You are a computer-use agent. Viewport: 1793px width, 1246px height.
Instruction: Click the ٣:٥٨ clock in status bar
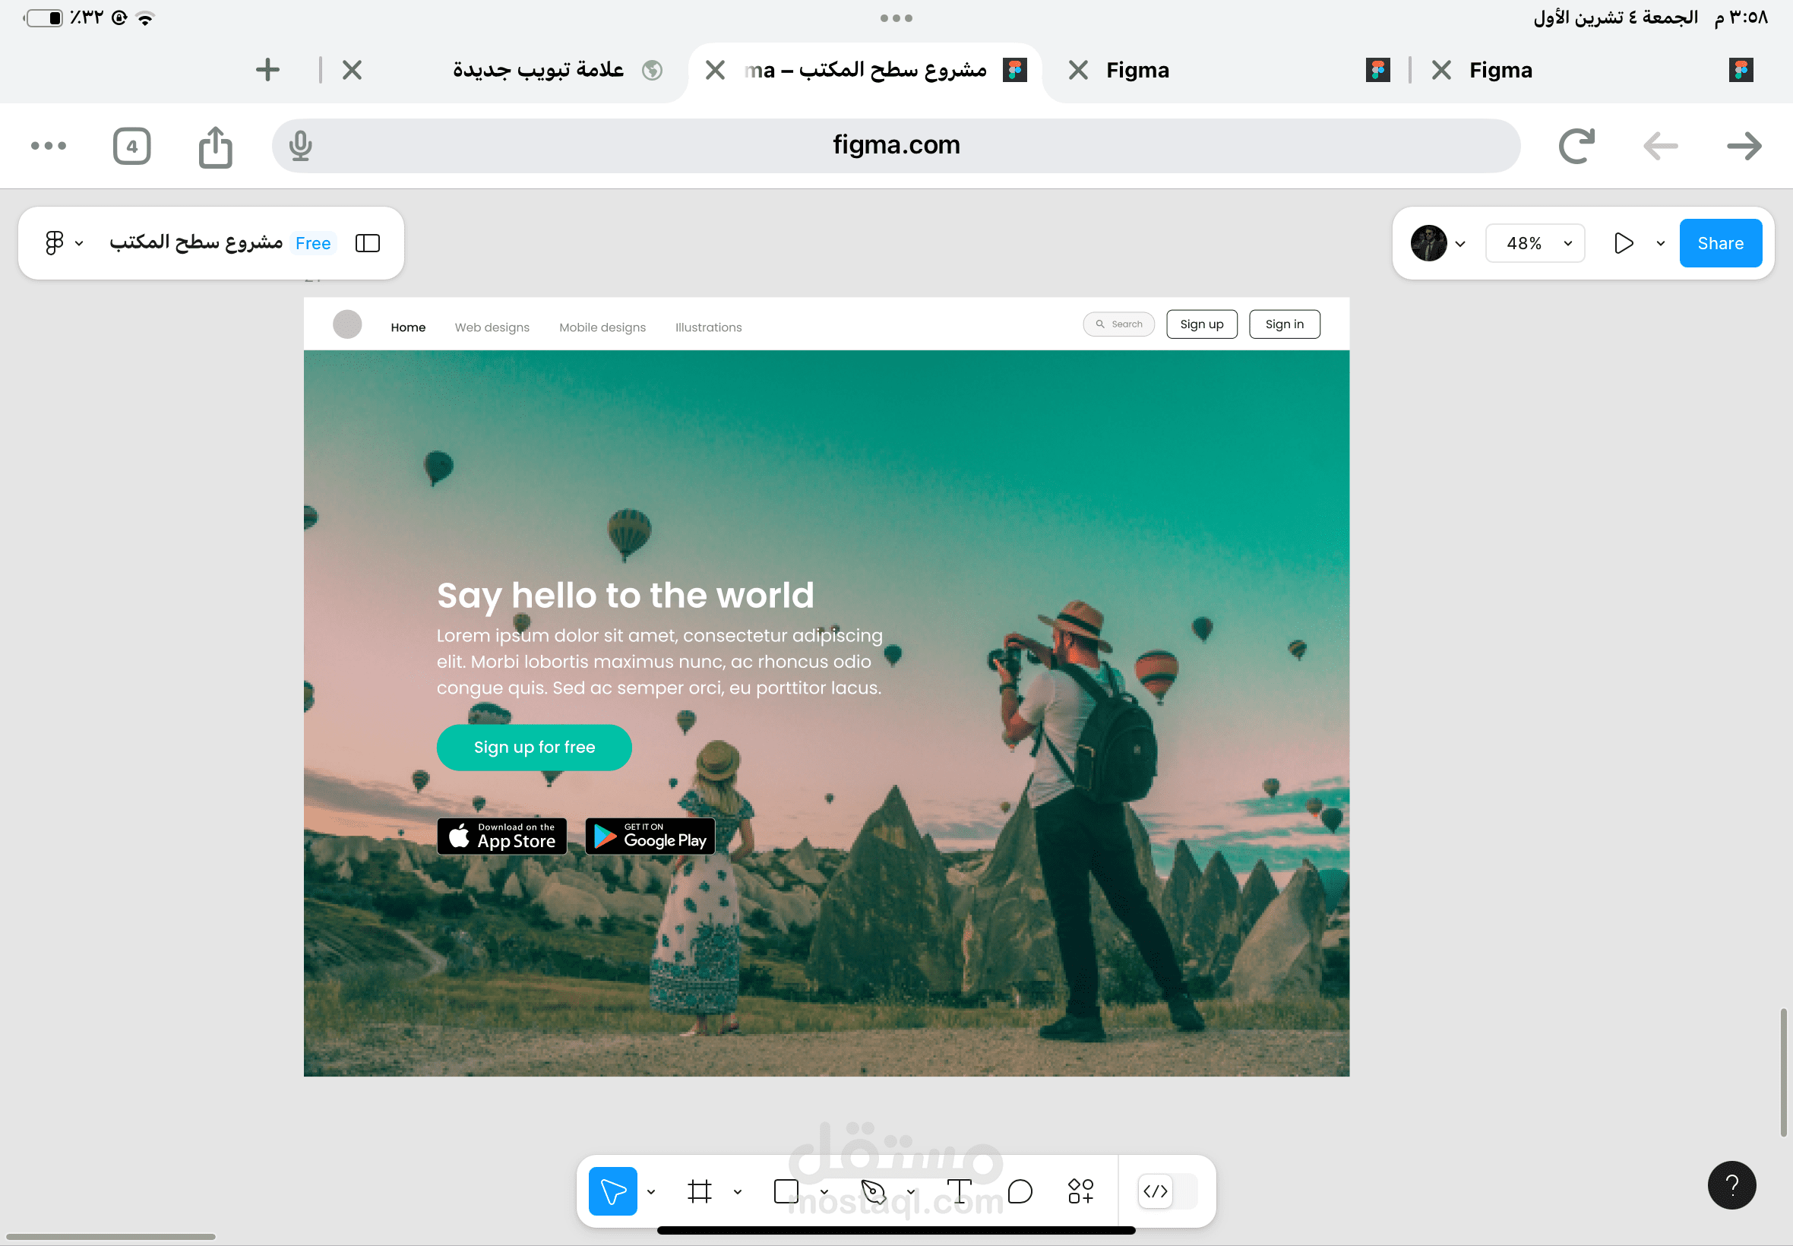(1741, 17)
